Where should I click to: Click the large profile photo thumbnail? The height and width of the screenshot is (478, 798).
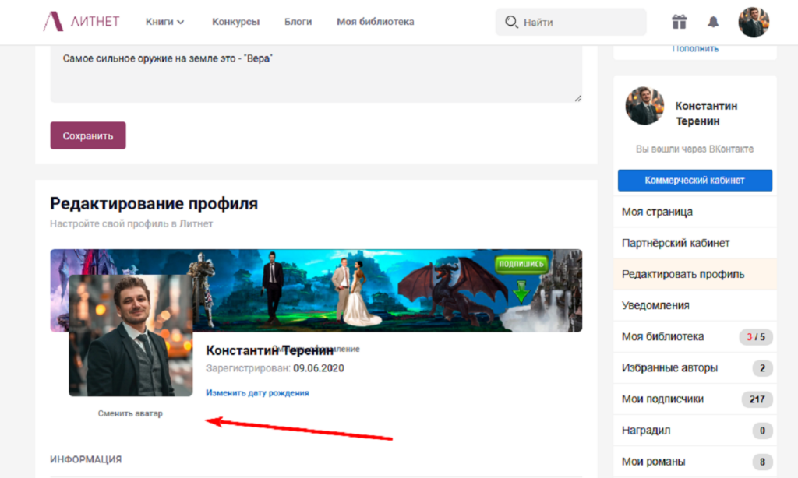(130, 336)
